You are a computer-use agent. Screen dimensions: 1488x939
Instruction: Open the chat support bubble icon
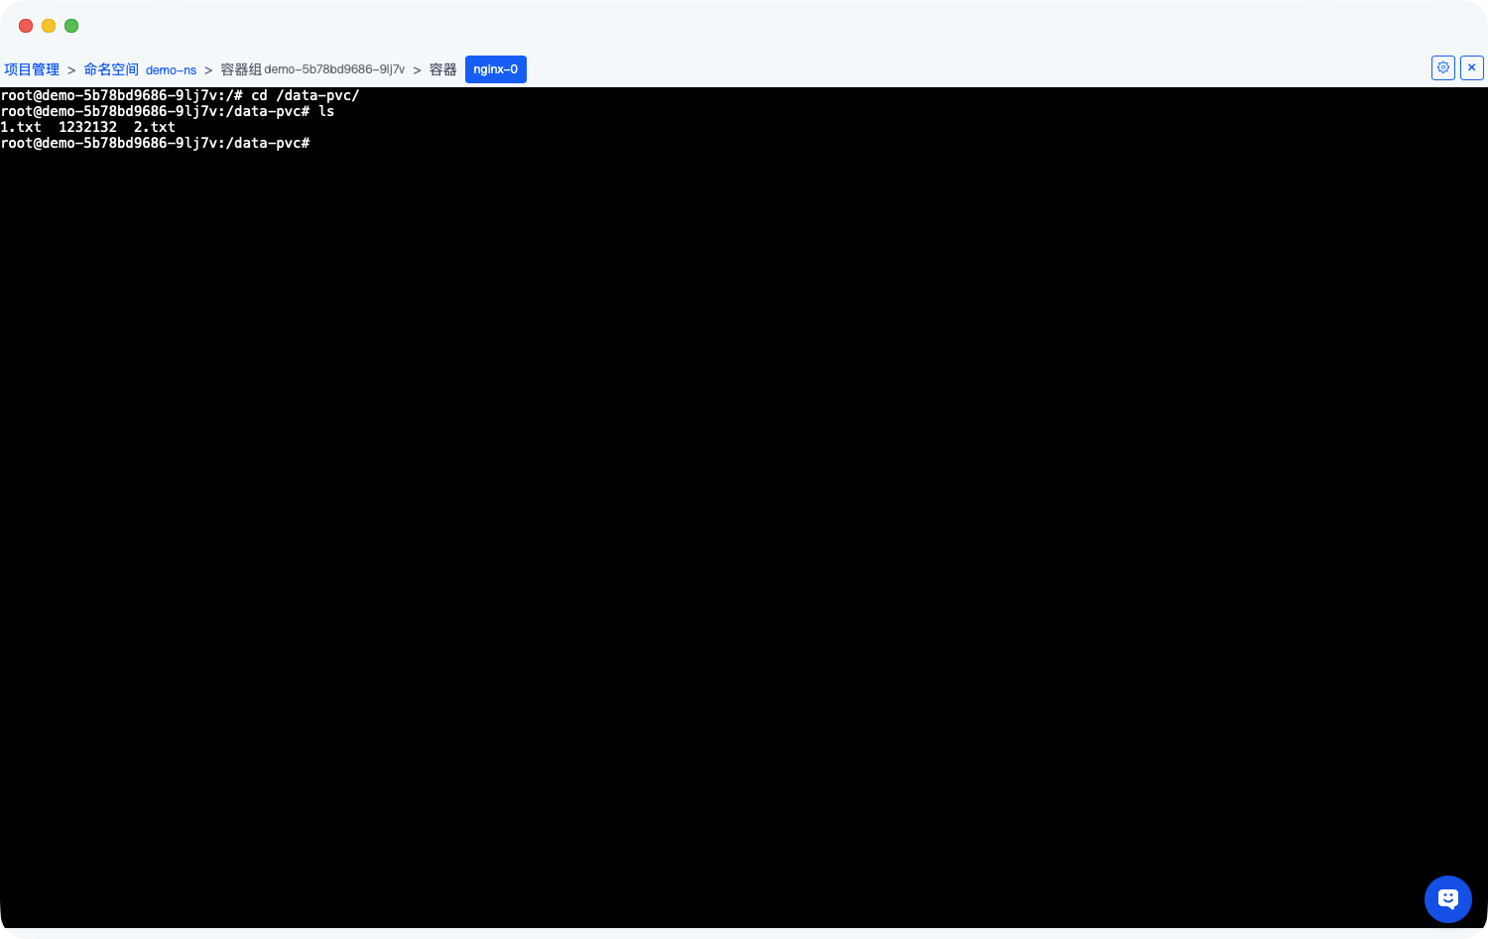[x=1447, y=899]
